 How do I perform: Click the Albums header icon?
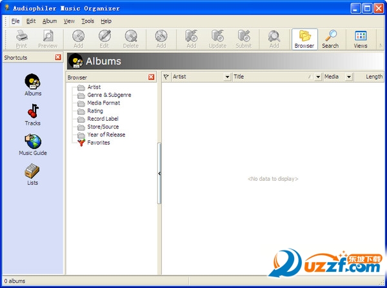[75, 61]
